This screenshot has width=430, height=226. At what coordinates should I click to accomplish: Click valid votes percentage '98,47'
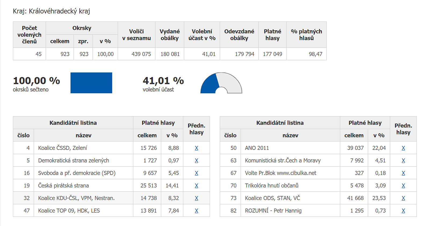pyautogui.click(x=316, y=54)
